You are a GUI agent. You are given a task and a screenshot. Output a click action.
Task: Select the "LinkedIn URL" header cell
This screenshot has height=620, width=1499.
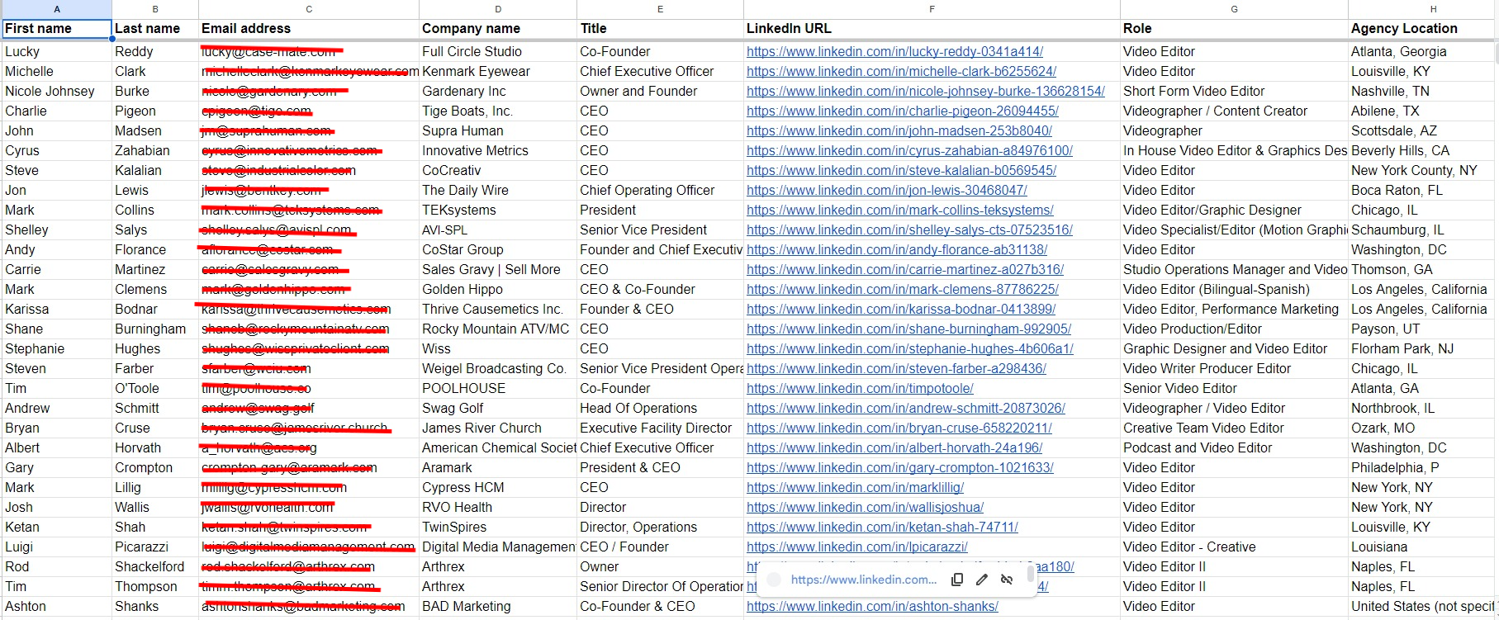932,29
